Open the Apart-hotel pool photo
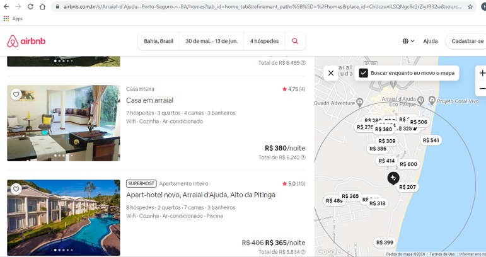486x257 pixels. 64,218
